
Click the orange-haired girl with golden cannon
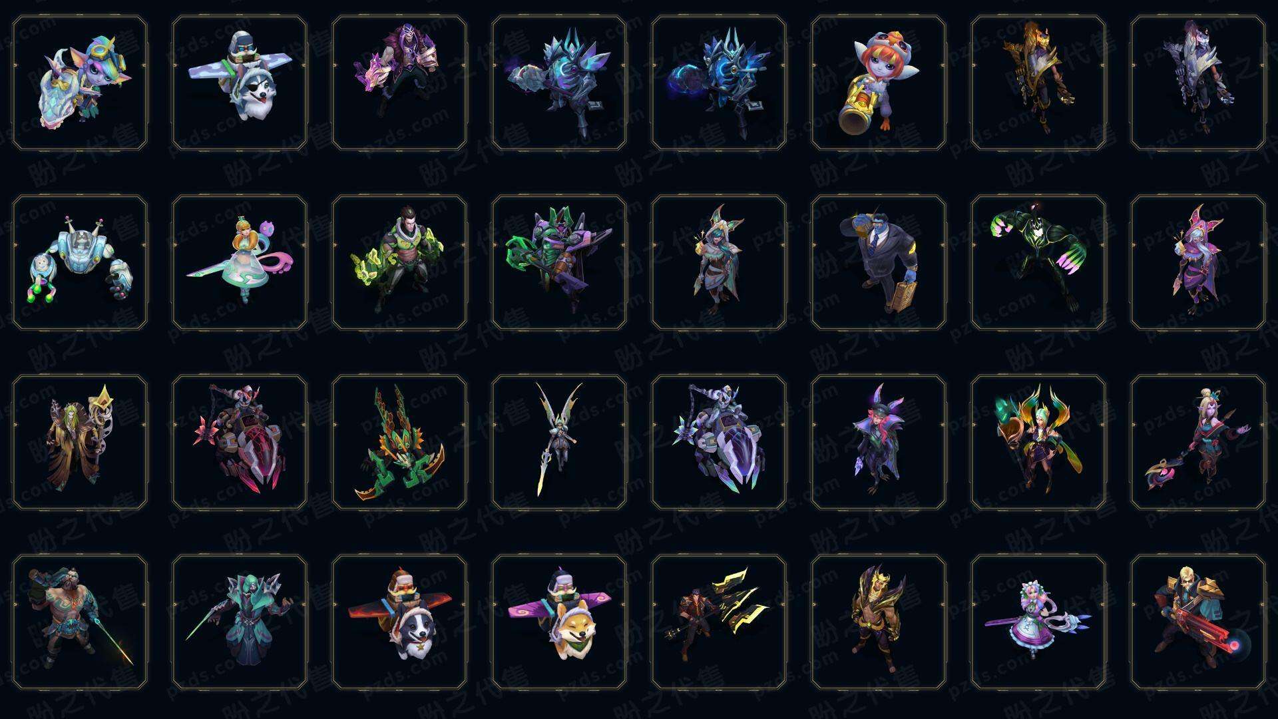tap(879, 83)
